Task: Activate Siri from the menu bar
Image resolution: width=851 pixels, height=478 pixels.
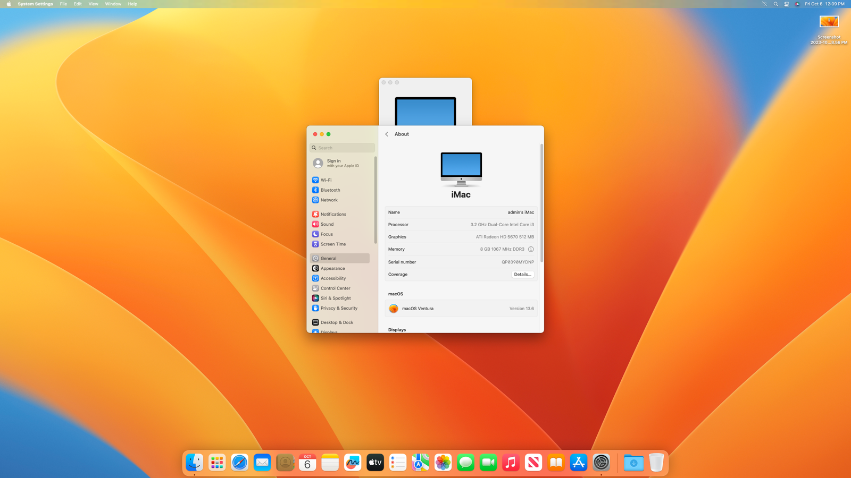Action: click(797, 4)
